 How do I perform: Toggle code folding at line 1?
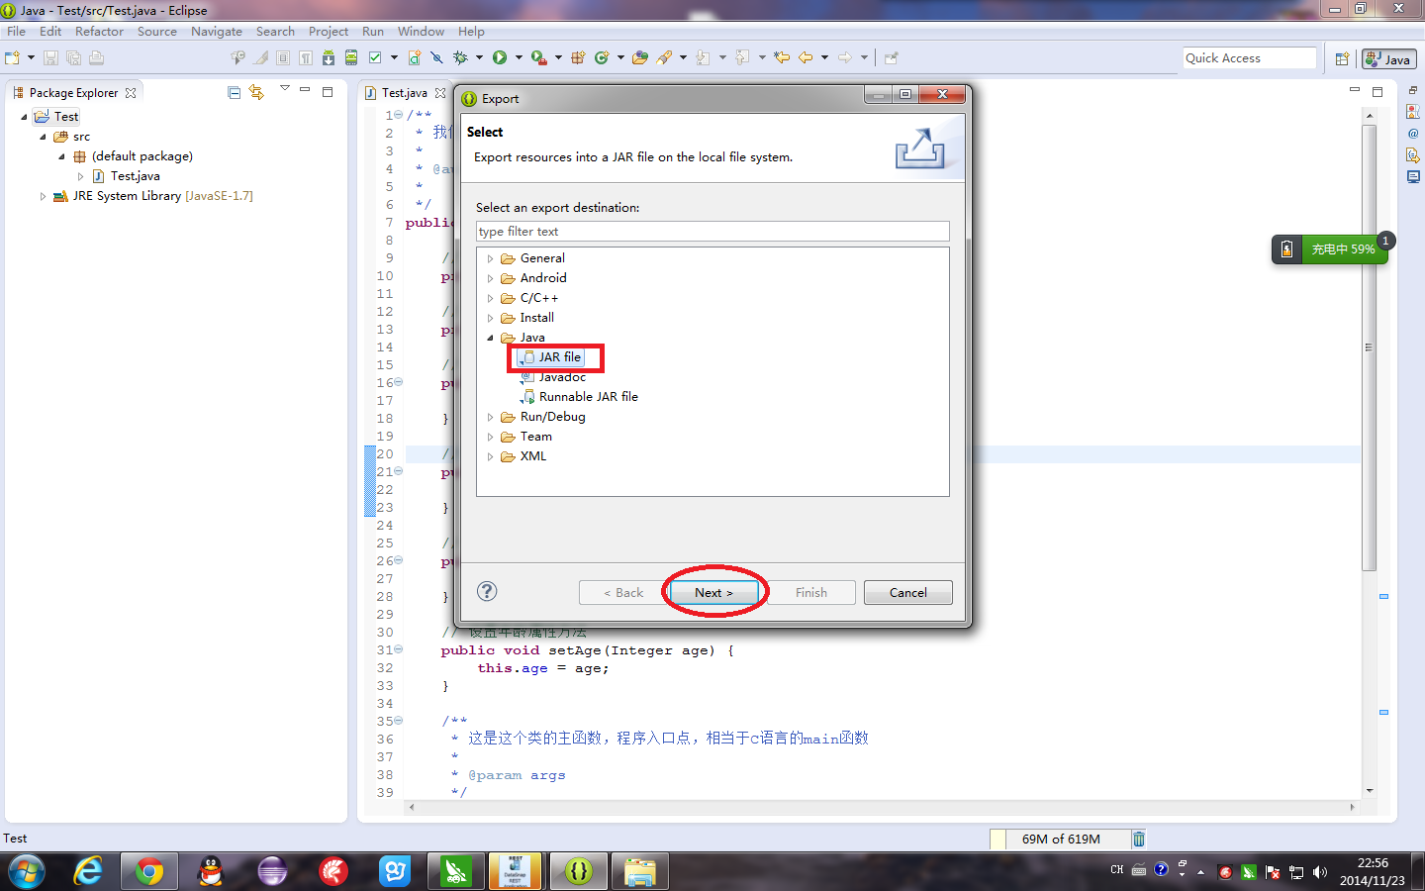399,115
